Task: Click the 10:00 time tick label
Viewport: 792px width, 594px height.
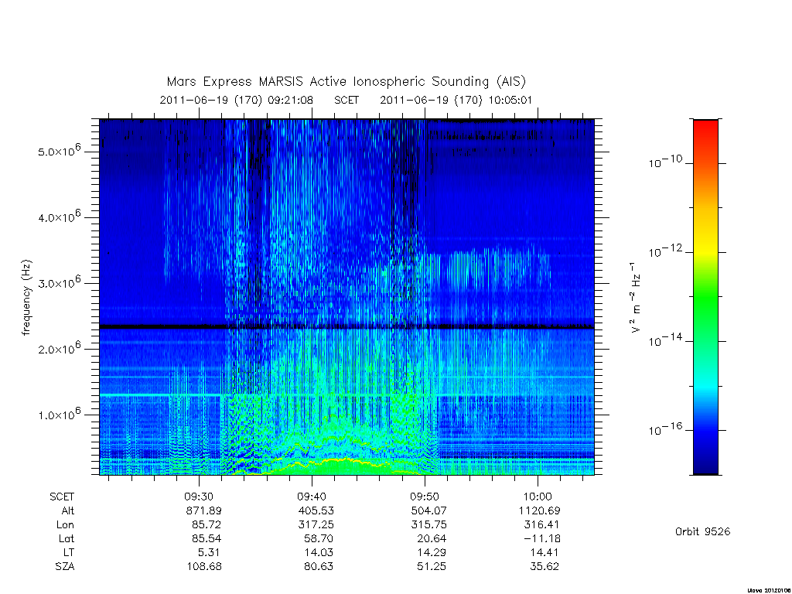Action: (x=538, y=497)
